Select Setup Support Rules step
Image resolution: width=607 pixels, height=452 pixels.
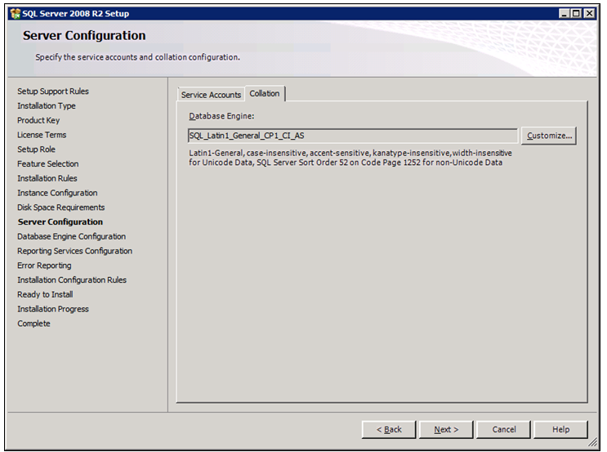53,92
